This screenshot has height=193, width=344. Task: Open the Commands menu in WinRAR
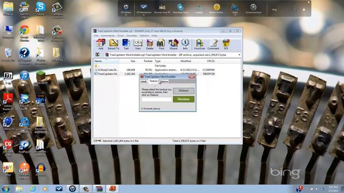click(107, 35)
